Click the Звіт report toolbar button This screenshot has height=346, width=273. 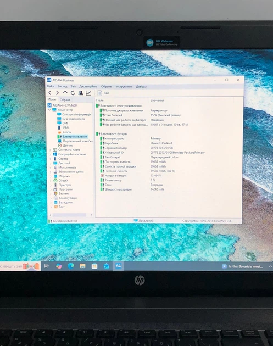[103, 93]
